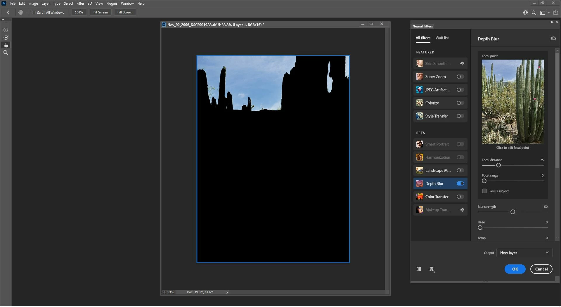This screenshot has width=561, height=307.
Task: Turn on the Super Zoom toggle
Action: coord(460,77)
